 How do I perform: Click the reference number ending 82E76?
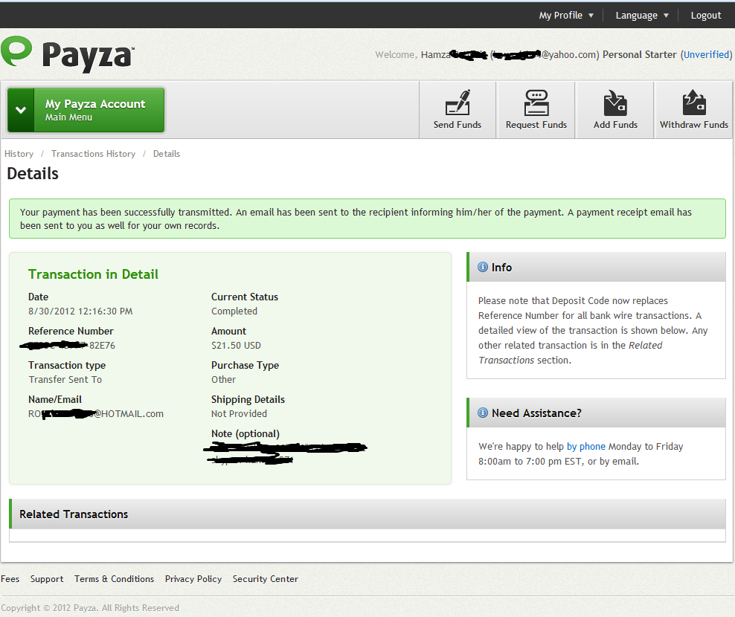68,345
